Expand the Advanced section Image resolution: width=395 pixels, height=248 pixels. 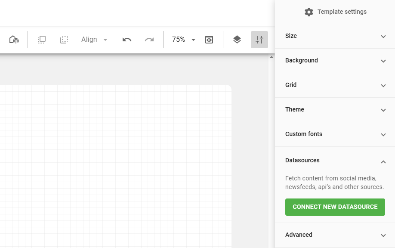pyautogui.click(x=335, y=235)
